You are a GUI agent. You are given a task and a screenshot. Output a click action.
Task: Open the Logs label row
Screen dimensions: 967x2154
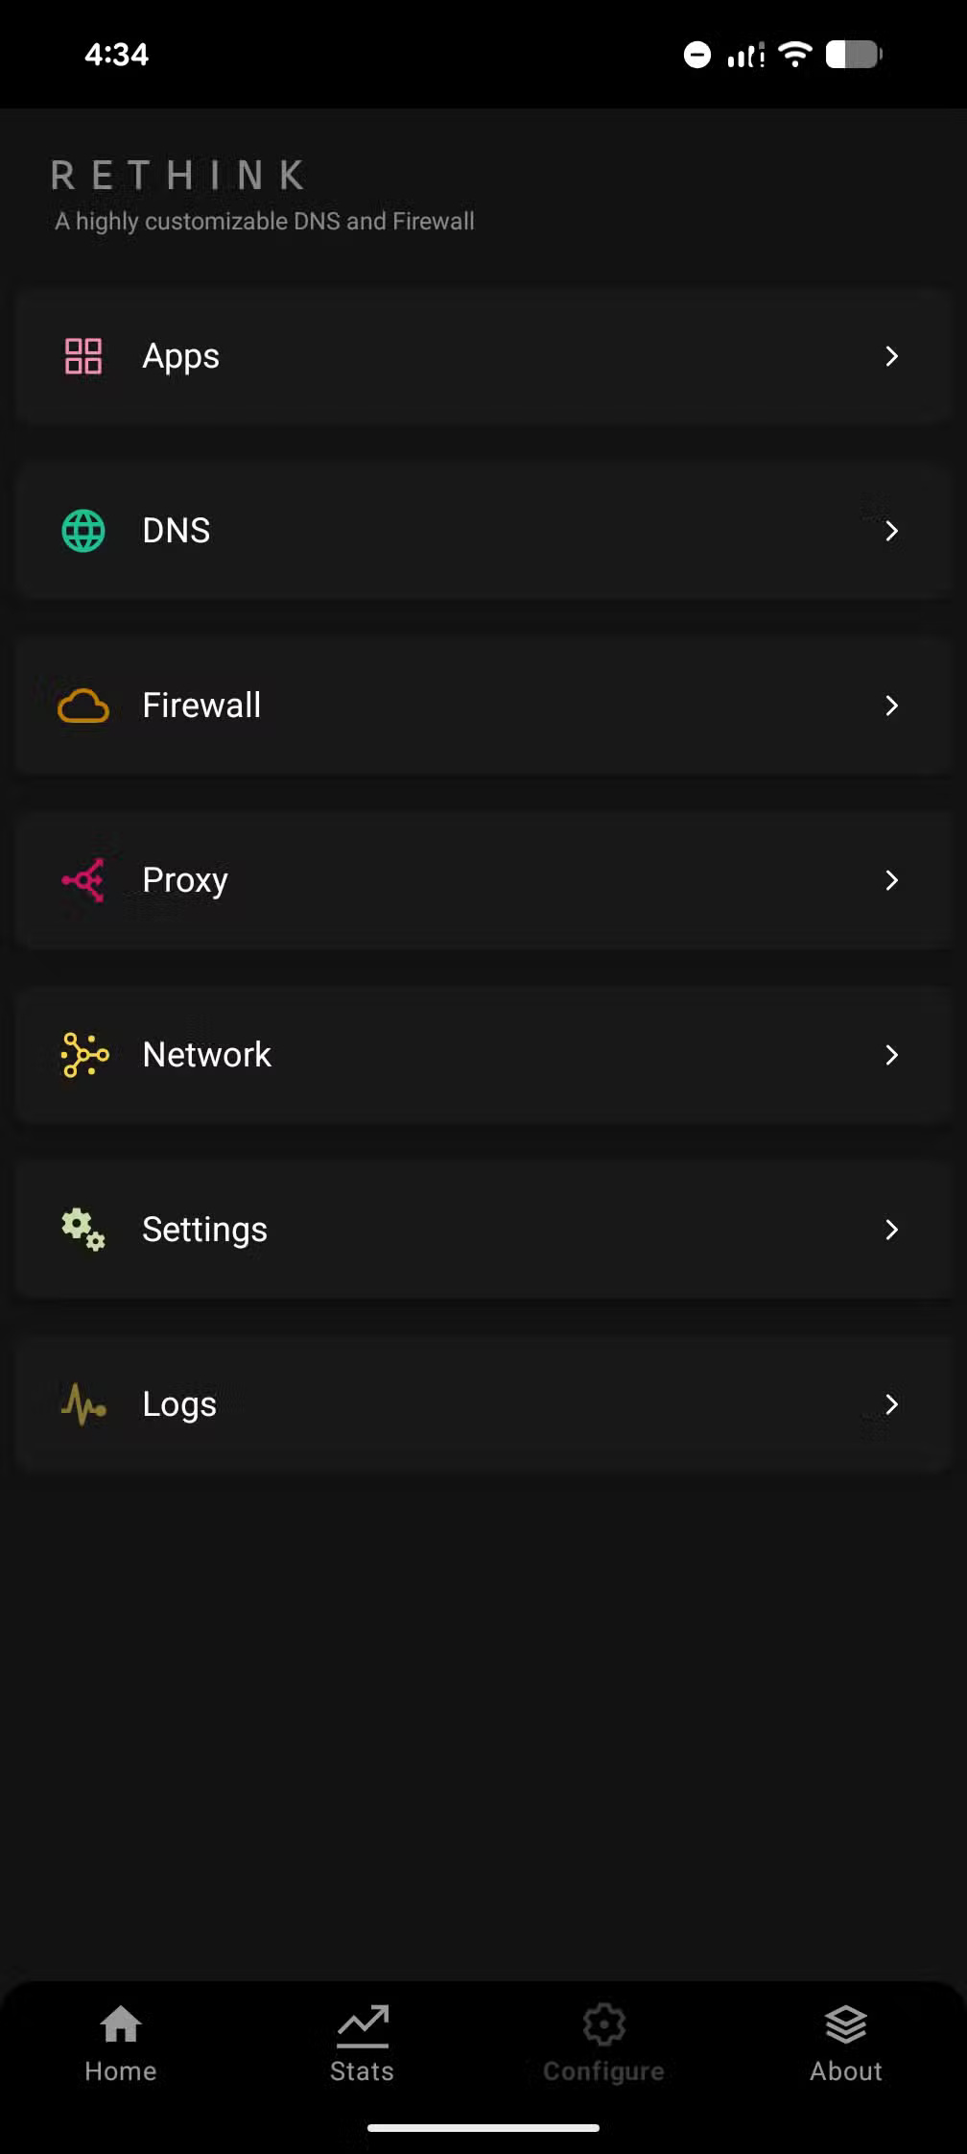point(179,1404)
